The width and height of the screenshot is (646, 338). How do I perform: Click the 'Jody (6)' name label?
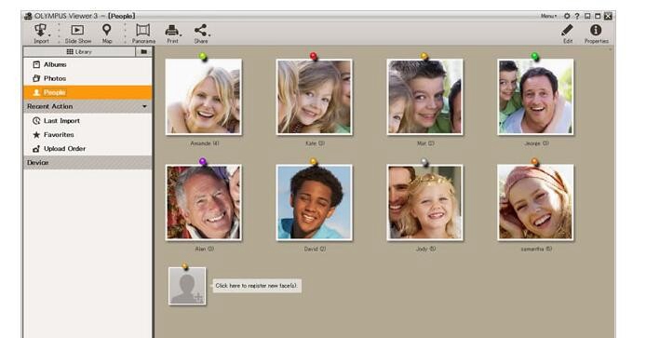(x=425, y=249)
